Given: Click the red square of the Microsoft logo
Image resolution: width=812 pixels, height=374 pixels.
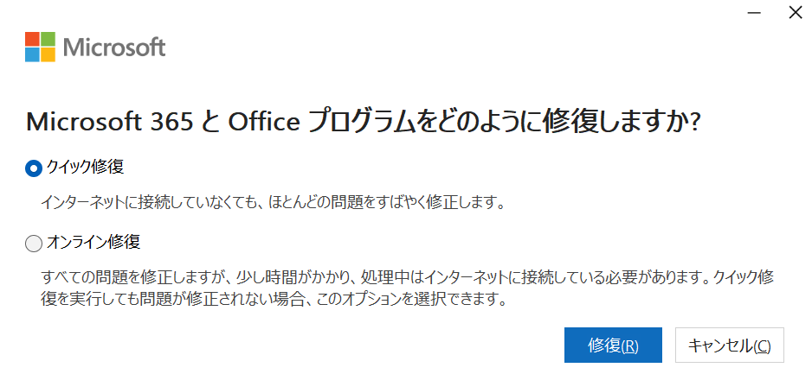Looking at the screenshot, I should 32,39.
